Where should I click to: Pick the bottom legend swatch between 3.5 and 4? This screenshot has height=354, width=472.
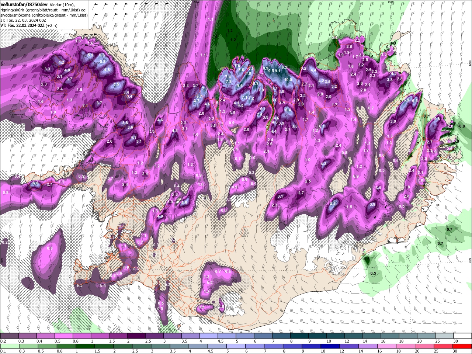tap(180, 346)
